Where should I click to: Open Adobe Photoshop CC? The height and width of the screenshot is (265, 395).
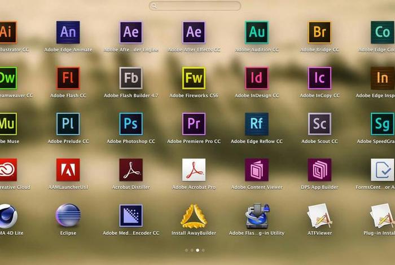point(131,124)
